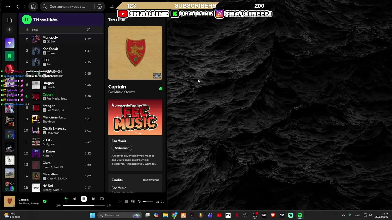Viewport: 392px width, 220px height.
Task: Toggle liked checkmark in the now-playing bar
Action: (45, 201)
